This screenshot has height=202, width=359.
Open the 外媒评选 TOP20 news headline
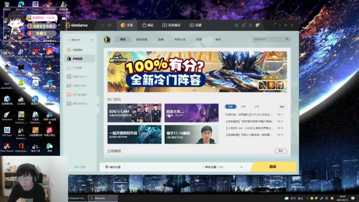[249, 114]
